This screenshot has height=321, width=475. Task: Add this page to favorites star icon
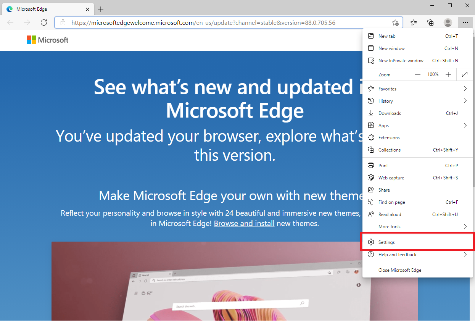pos(396,23)
